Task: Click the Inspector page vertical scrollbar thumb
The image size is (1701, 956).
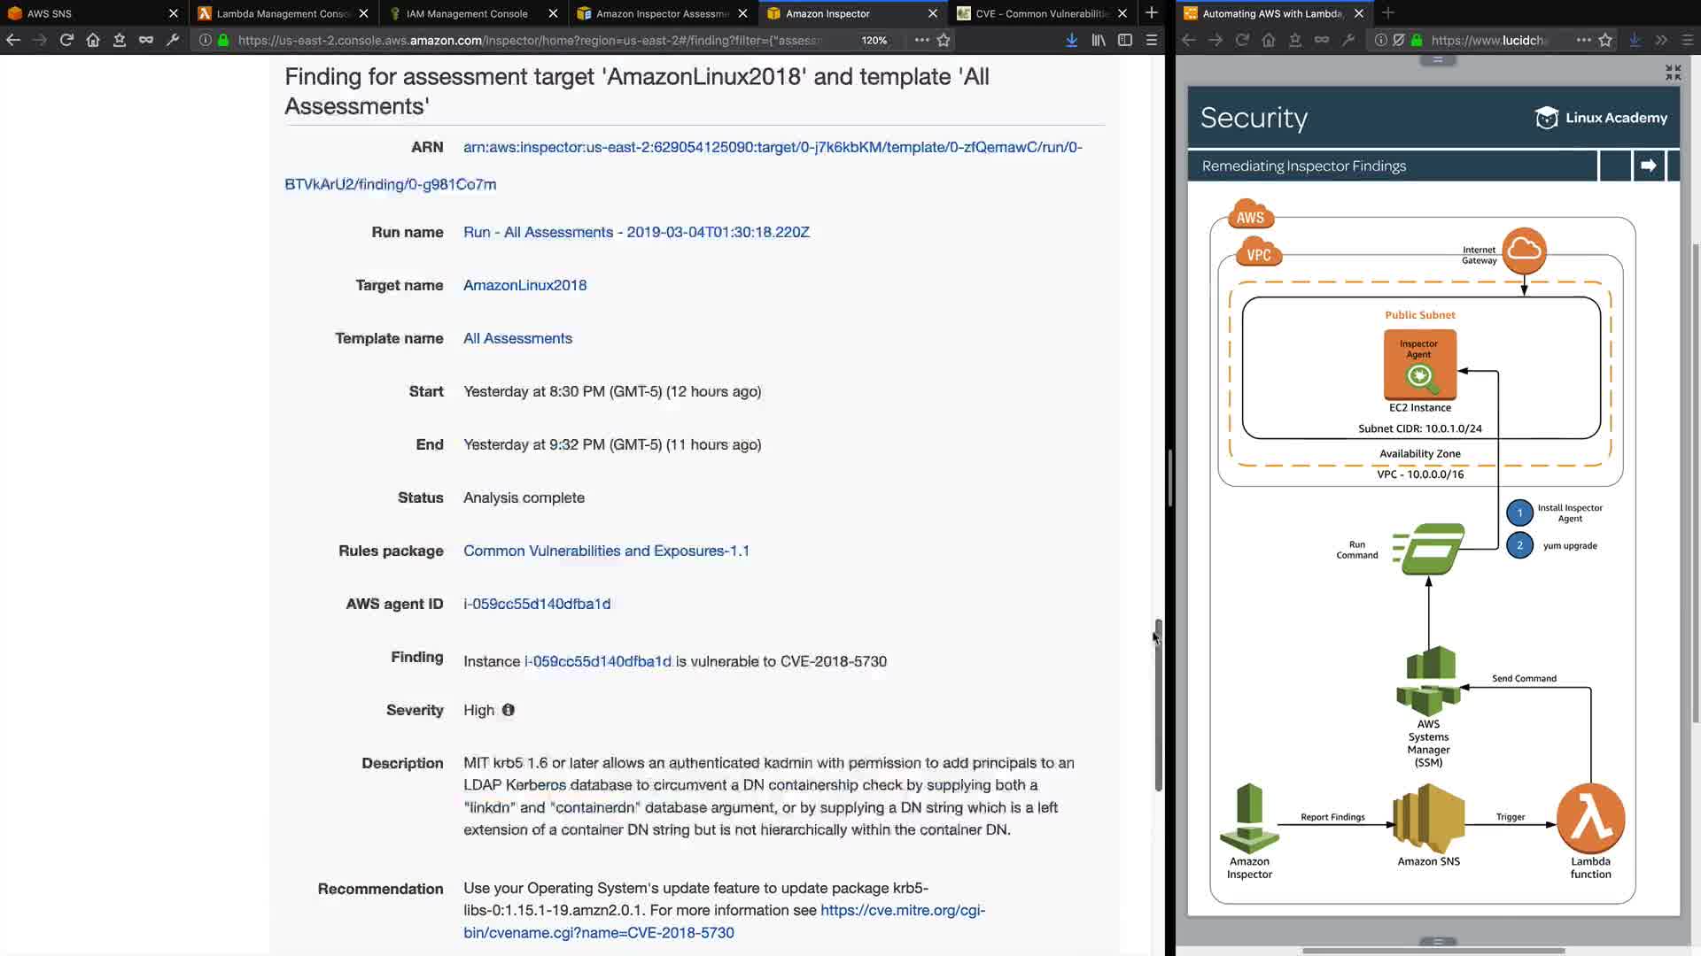Action: [x=1158, y=704]
